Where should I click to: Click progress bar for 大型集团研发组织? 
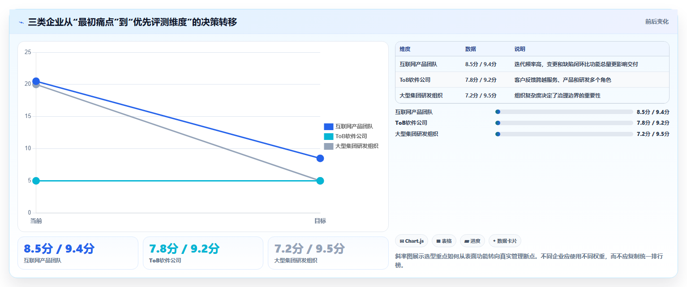[x=564, y=134]
